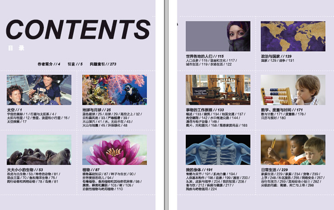
Task: Select the coral reef diver image
Action: coord(114,90)
